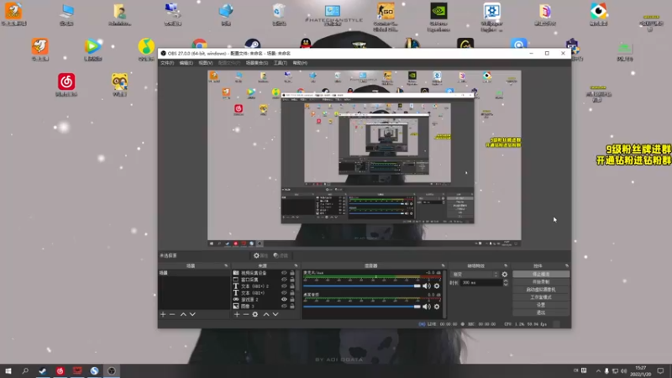This screenshot has width=672, height=378.
Task: Open desktop audio settings gear
Action: (x=437, y=307)
